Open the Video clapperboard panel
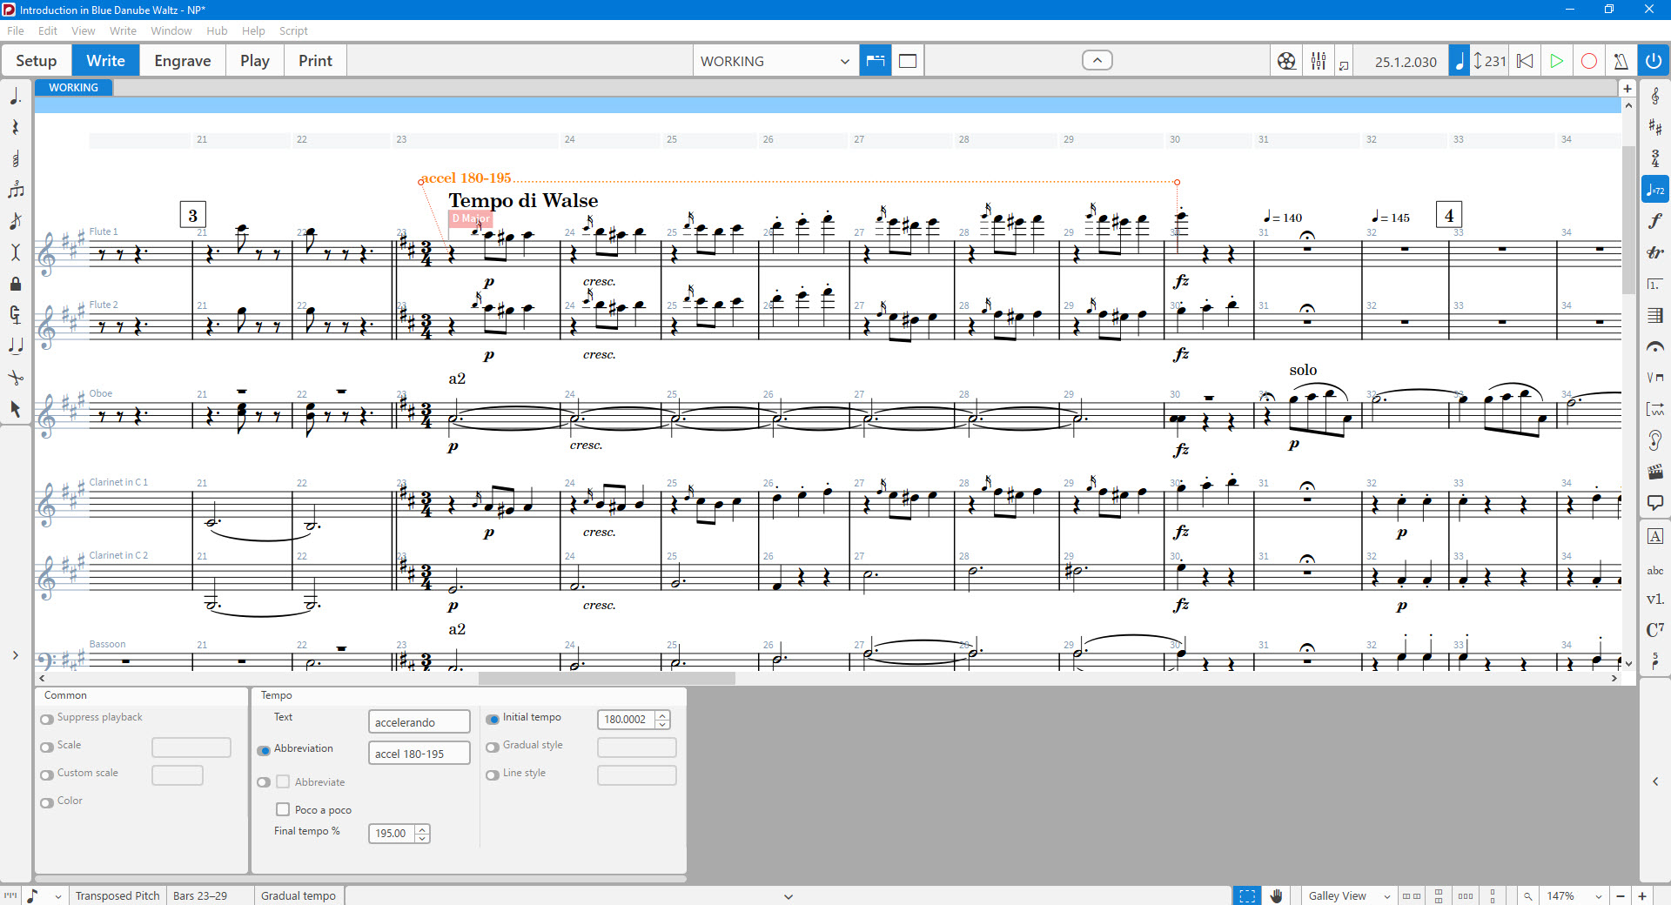 (1655, 472)
